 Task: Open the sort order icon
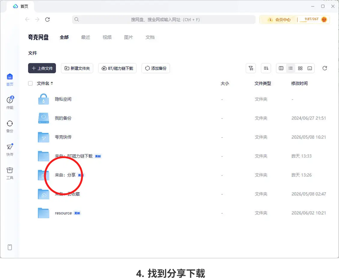pyautogui.click(x=266, y=68)
